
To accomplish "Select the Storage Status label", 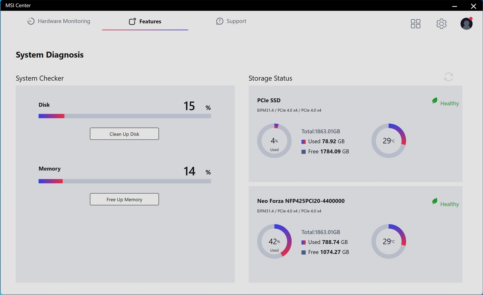I will point(270,78).
